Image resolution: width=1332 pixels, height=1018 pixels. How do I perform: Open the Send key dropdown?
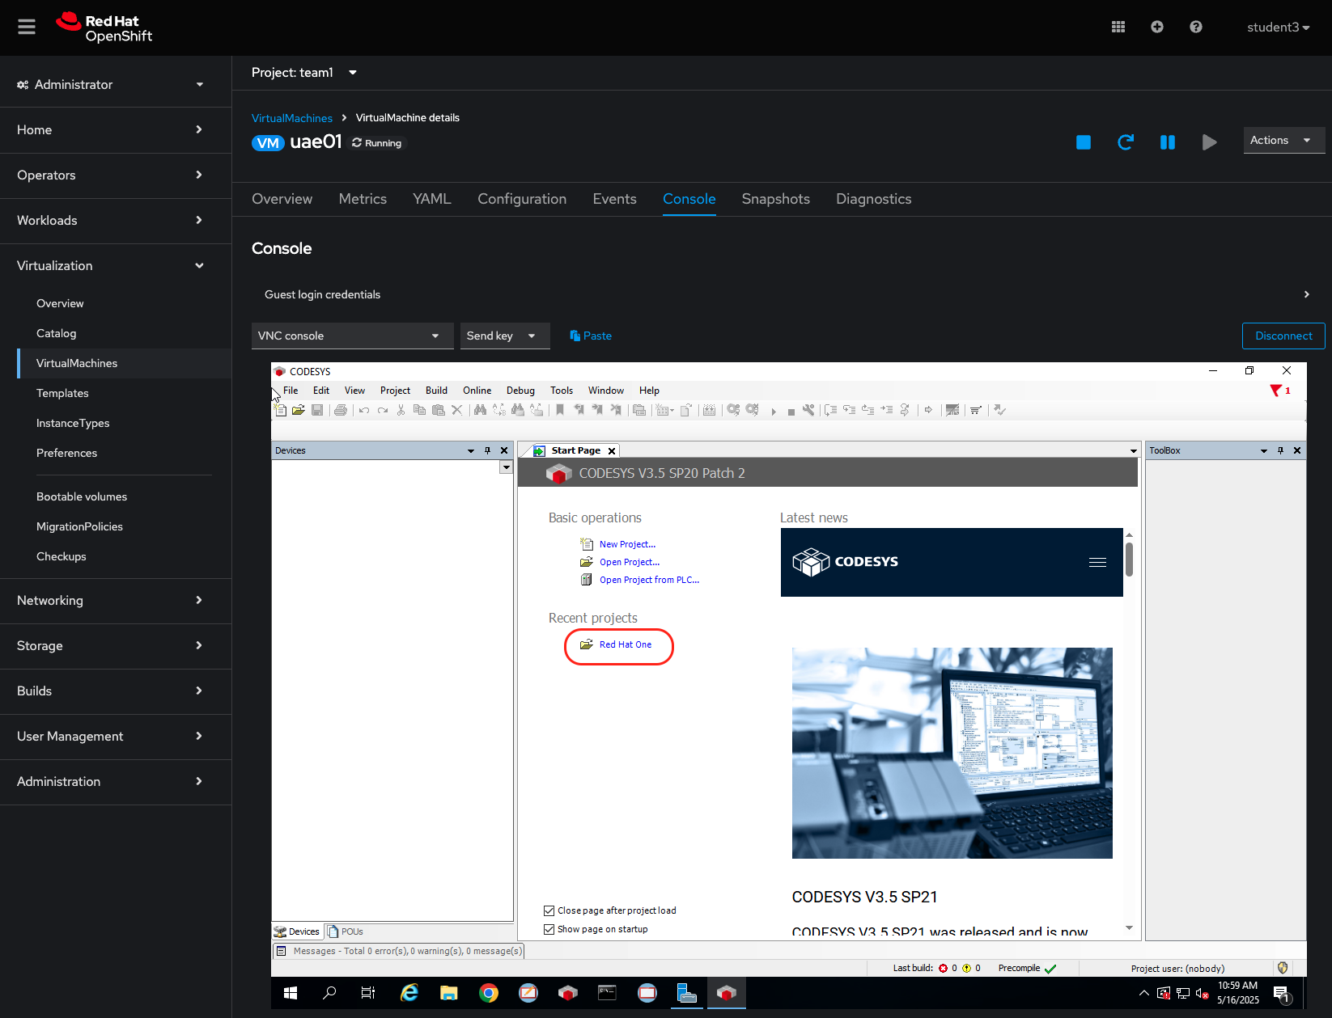[505, 336]
